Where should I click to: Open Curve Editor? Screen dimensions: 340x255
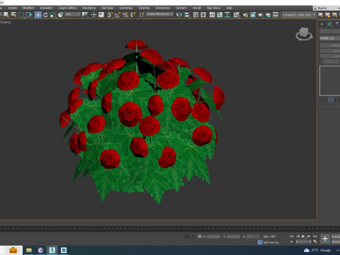pyautogui.click(x=220, y=15)
